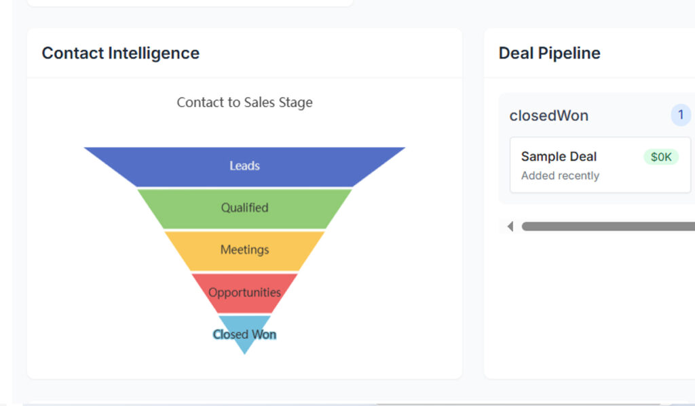This screenshot has width=695, height=406.
Task: Click empty area below pipeline scrollbar
Action: 590,305
